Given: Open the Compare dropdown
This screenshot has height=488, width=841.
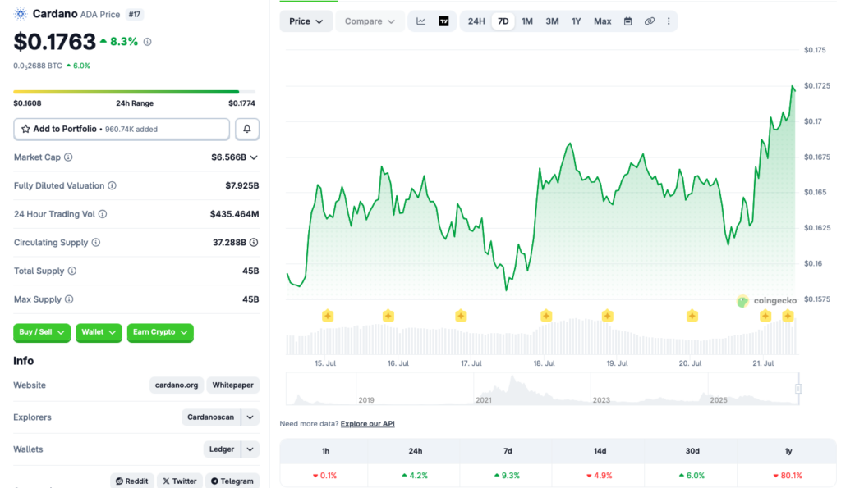Looking at the screenshot, I should pos(370,21).
